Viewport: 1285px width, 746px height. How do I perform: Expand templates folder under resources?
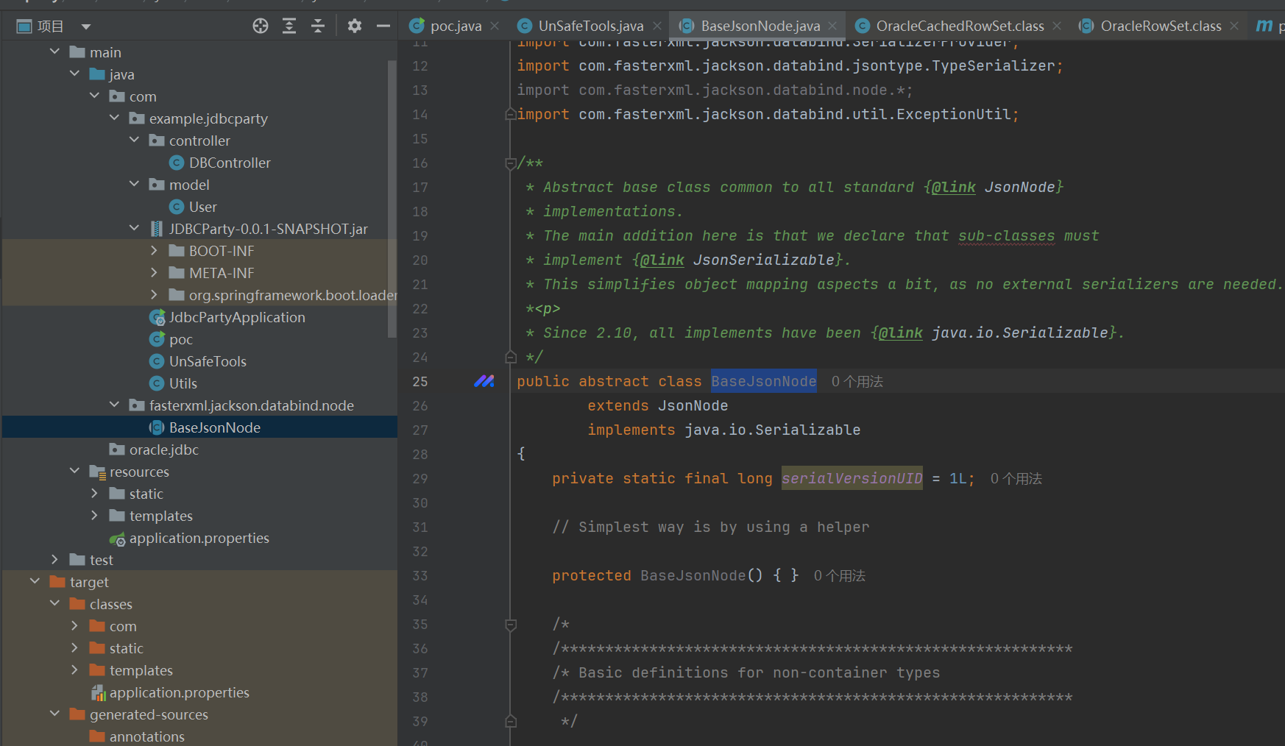coord(94,515)
